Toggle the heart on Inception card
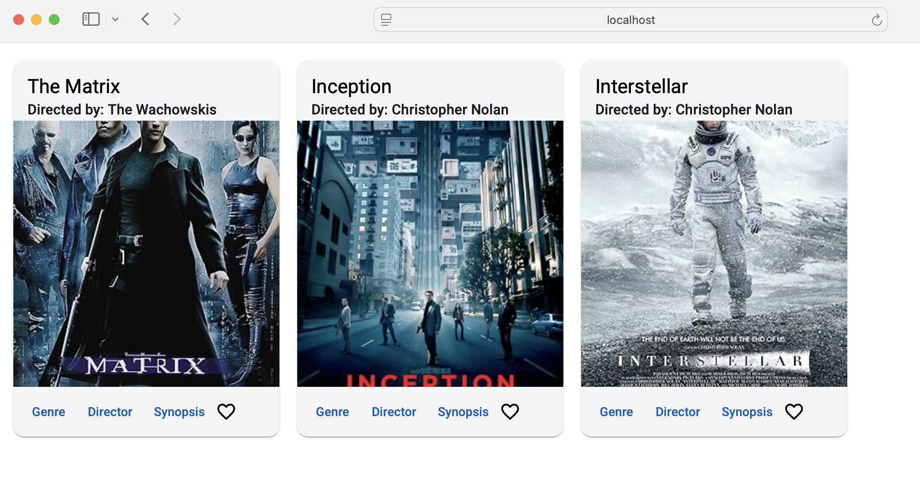Screen dimensions: 920x480 point(510,412)
